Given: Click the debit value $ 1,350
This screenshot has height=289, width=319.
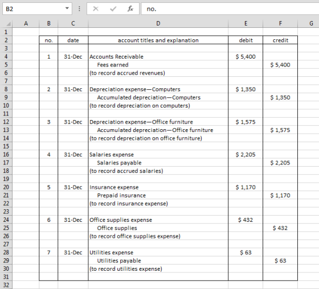Looking at the screenshot, I should [246, 89].
